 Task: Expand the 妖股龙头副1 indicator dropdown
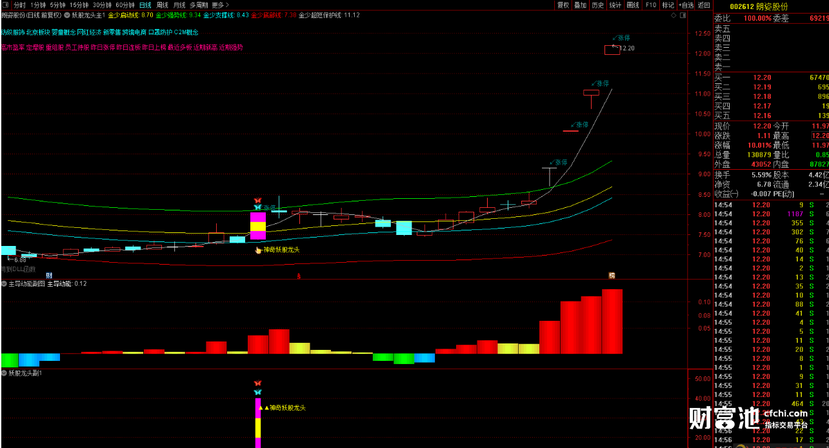point(4,373)
